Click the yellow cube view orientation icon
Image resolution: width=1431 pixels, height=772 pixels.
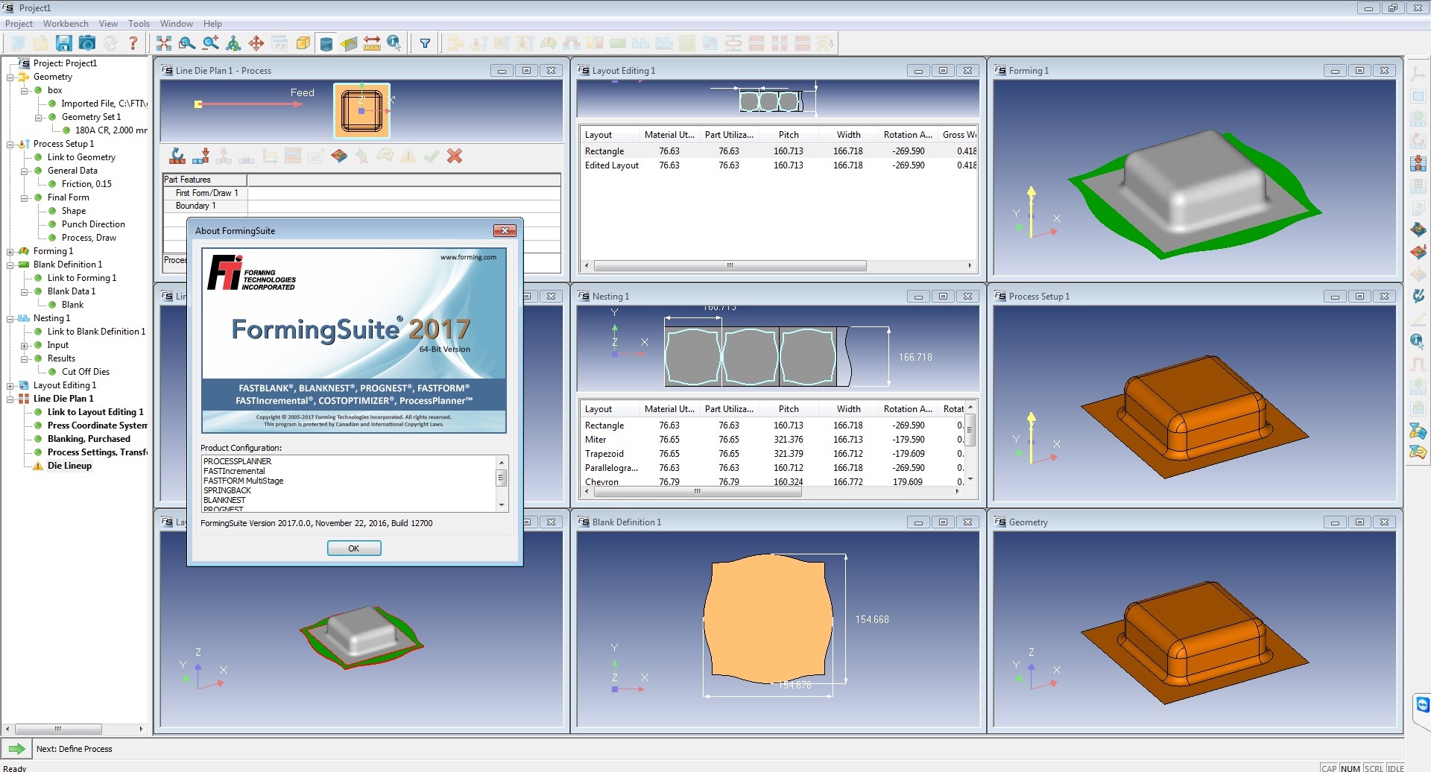pyautogui.click(x=303, y=43)
